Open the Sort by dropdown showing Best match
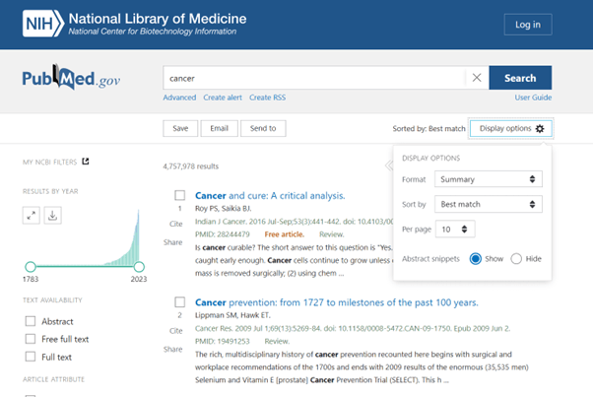Viewport: 593px width, 397px height. click(489, 204)
